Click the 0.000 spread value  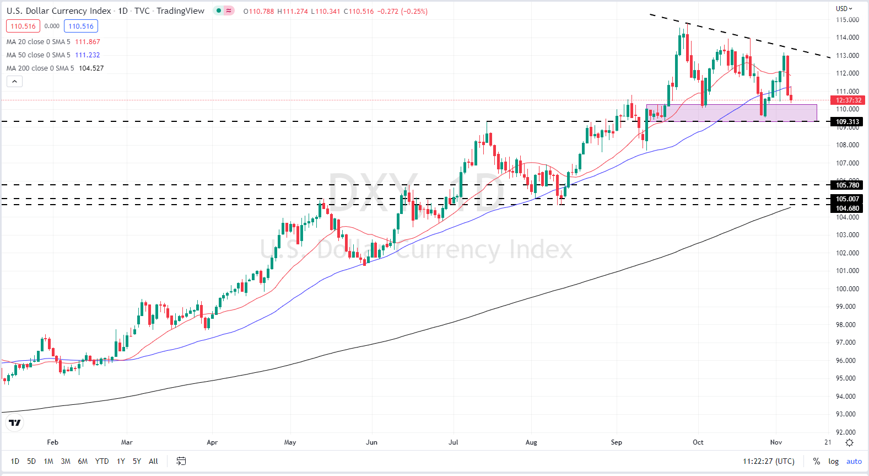52,26
